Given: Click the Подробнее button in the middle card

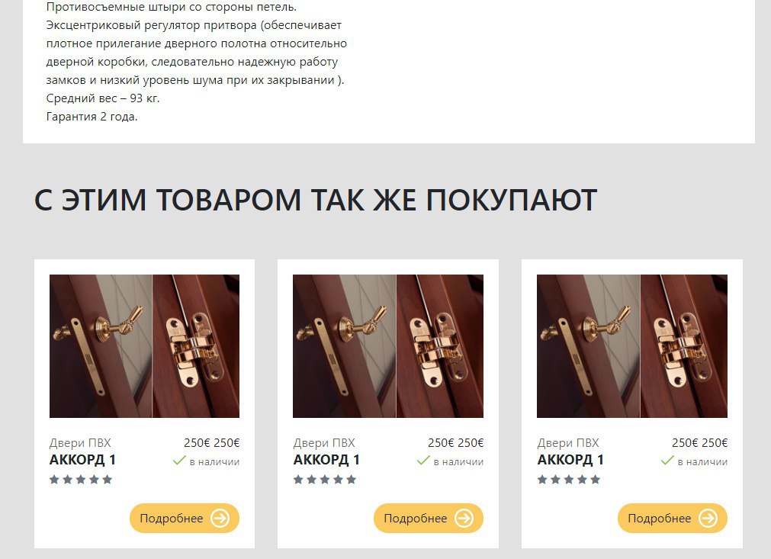Looking at the screenshot, I should coord(429,518).
